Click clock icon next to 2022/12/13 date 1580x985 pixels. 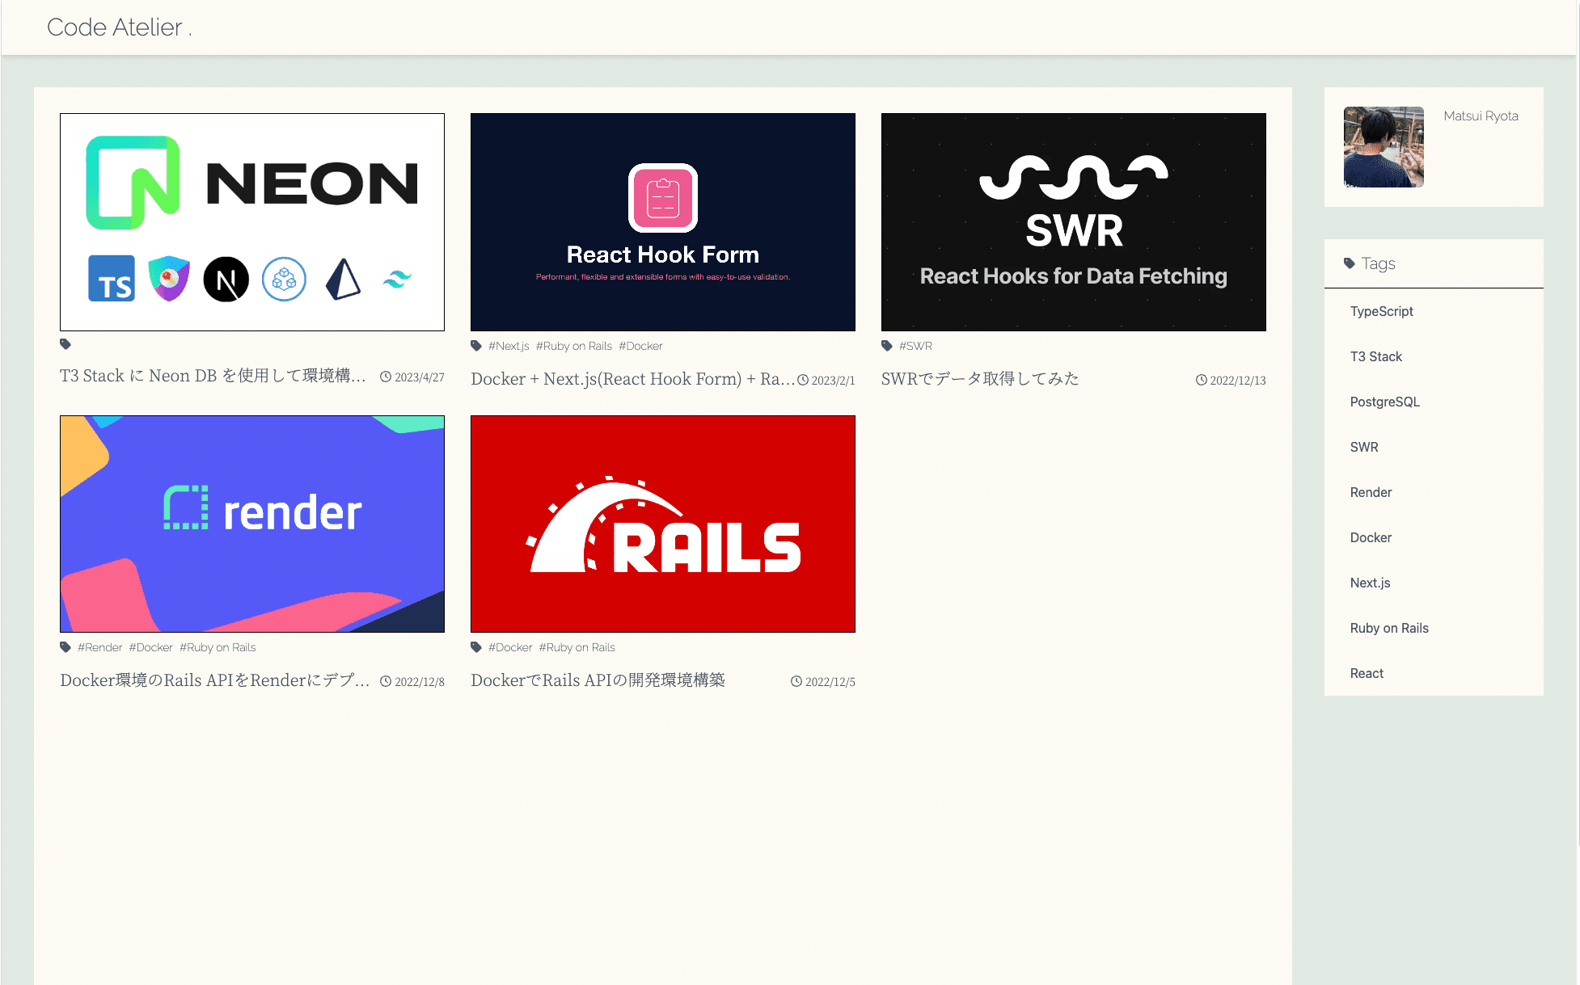click(1202, 380)
